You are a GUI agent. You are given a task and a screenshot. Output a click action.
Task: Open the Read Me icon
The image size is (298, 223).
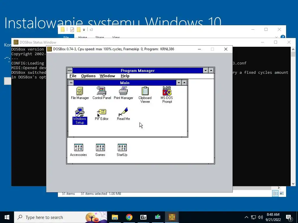(x=123, y=114)
